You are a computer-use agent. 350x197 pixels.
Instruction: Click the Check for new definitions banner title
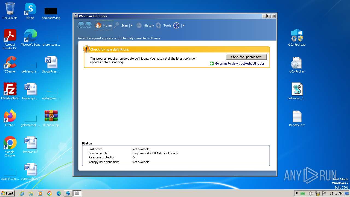coord(109,50)
